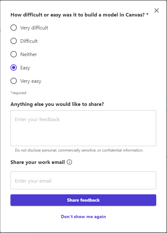Click the 'Difficult' option label text
The width and height of the screenshot is (167, 233).
[x=29, y=41]
